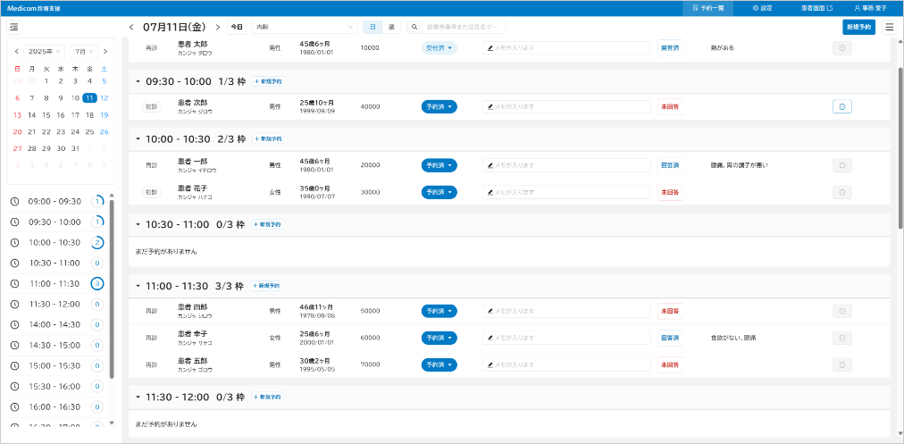Click the search magnifier icon
This screenshot has height=444, width=904.
tap(414, 27)
